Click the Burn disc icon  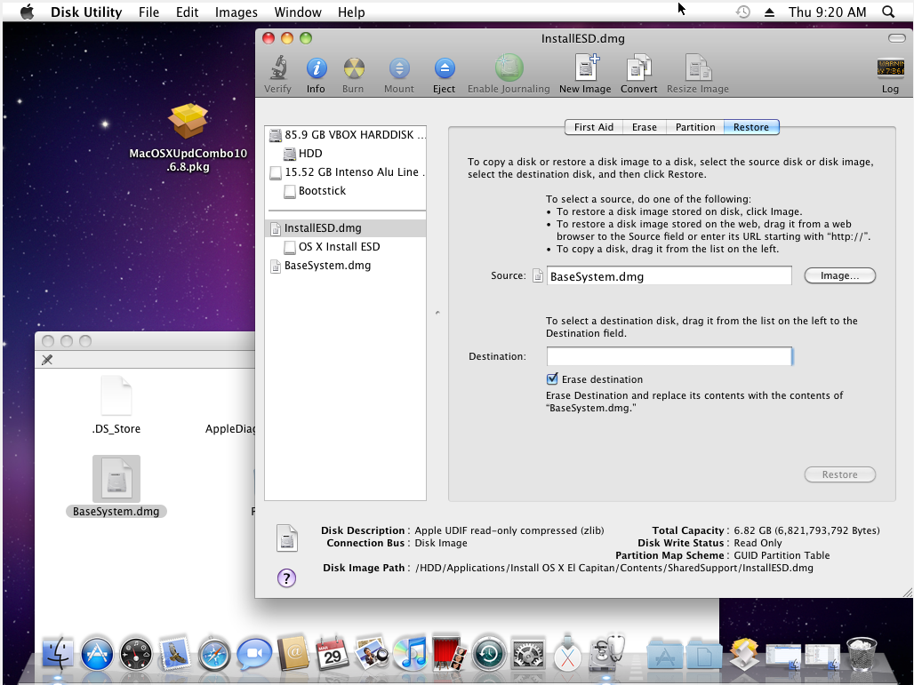tap(353, 69)
